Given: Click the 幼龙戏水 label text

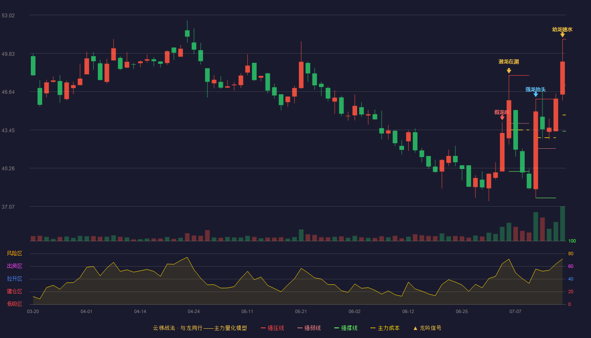Looking at the screenshot, I should click(x=562, y=29).
